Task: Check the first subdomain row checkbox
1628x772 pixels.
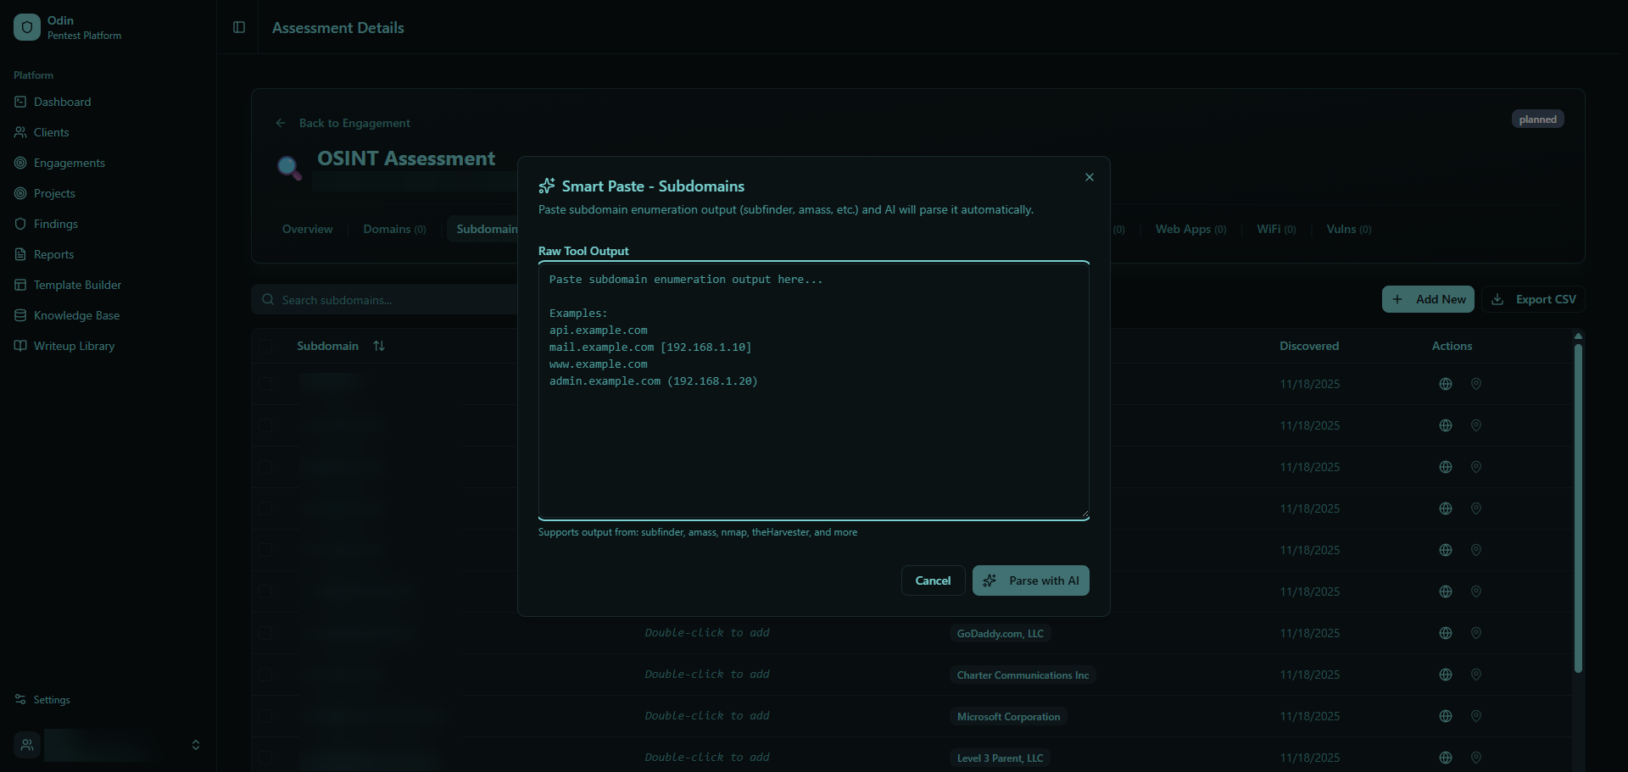Action: click(266, 384)
